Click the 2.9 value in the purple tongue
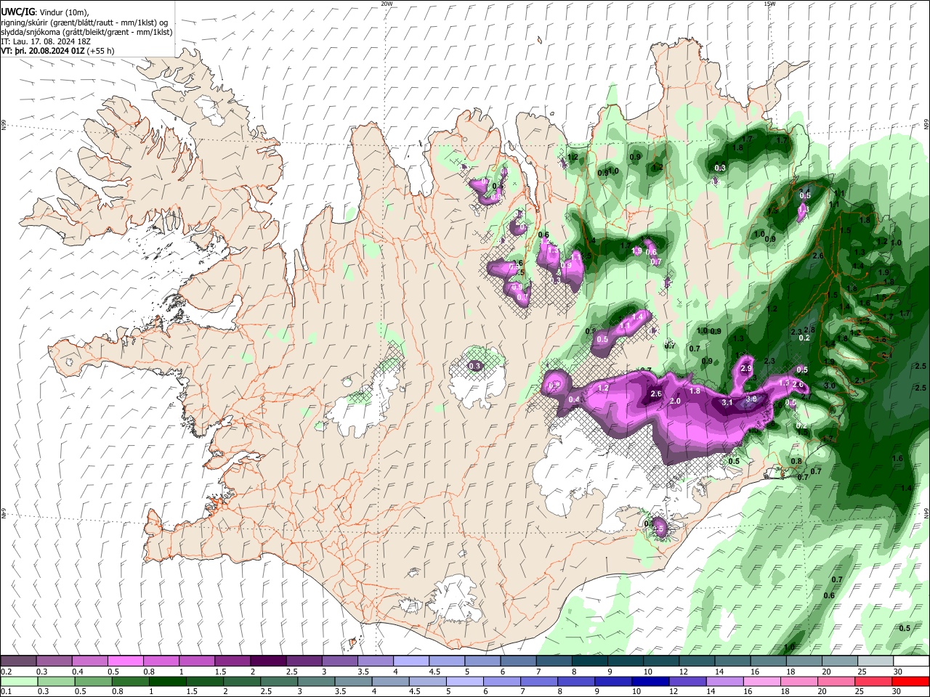930x697 pixels. click(x=746, y=369)
